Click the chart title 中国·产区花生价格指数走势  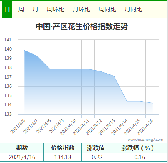pyautogui.click(x=81, y=26)
